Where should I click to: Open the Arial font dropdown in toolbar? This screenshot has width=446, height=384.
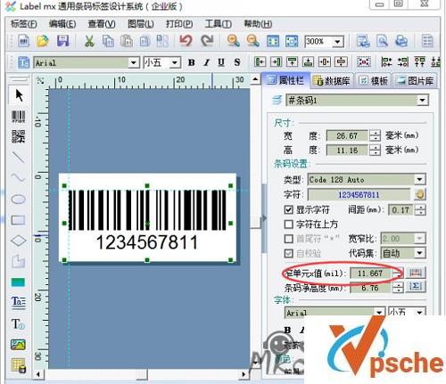pos(134,62)
